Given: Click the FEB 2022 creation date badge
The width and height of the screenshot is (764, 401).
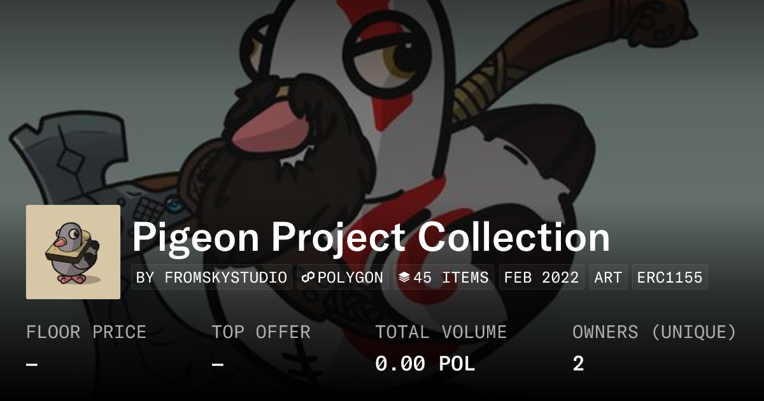Looking at the screenshot, I should click(x=542, y=278).
